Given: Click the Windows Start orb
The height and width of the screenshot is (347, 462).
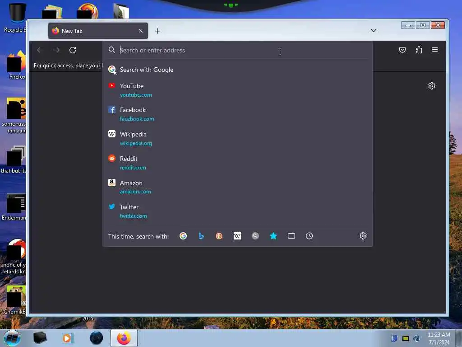Looking at the screenshot, I should pyautogui.click(x=12, y=338).
